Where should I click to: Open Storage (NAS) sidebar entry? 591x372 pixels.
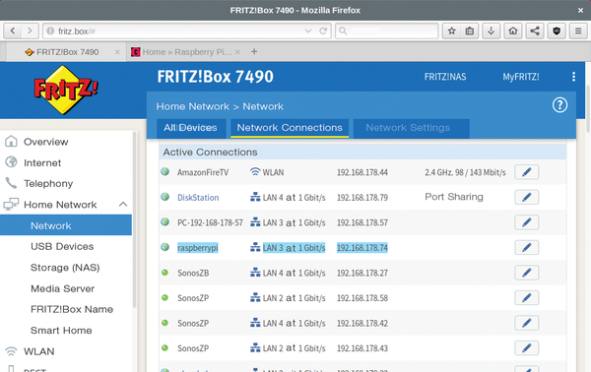point(65,268)
